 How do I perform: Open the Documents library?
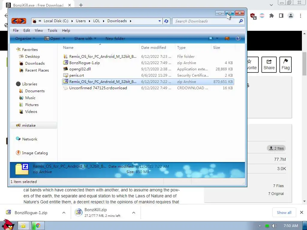tap(35, 91)
